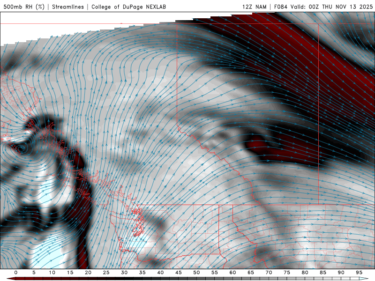Click the colorbar label "10"
The image size is (375, 281).
click(x=52, y=273)
